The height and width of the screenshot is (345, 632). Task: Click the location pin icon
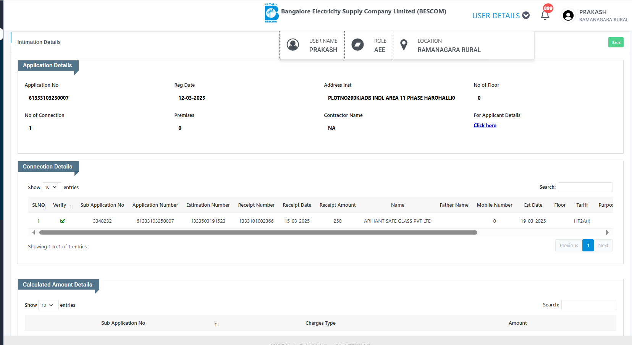pyautogui.click(x=404, y=45)
